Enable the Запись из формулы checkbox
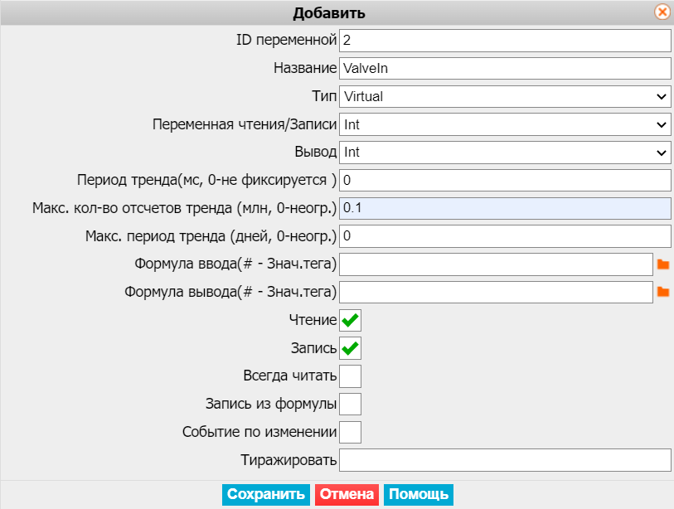Viewport: 674px width, 509px height. [x=351, y=404]
